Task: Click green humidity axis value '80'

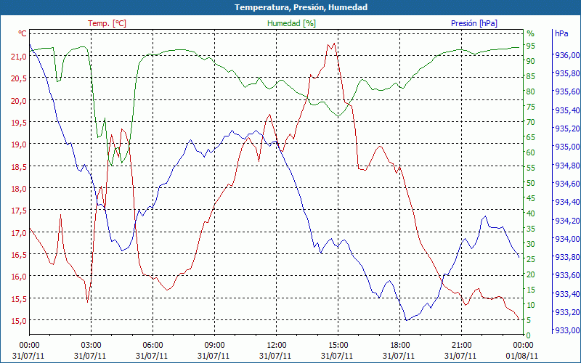Action: click(x=531, y=91)
